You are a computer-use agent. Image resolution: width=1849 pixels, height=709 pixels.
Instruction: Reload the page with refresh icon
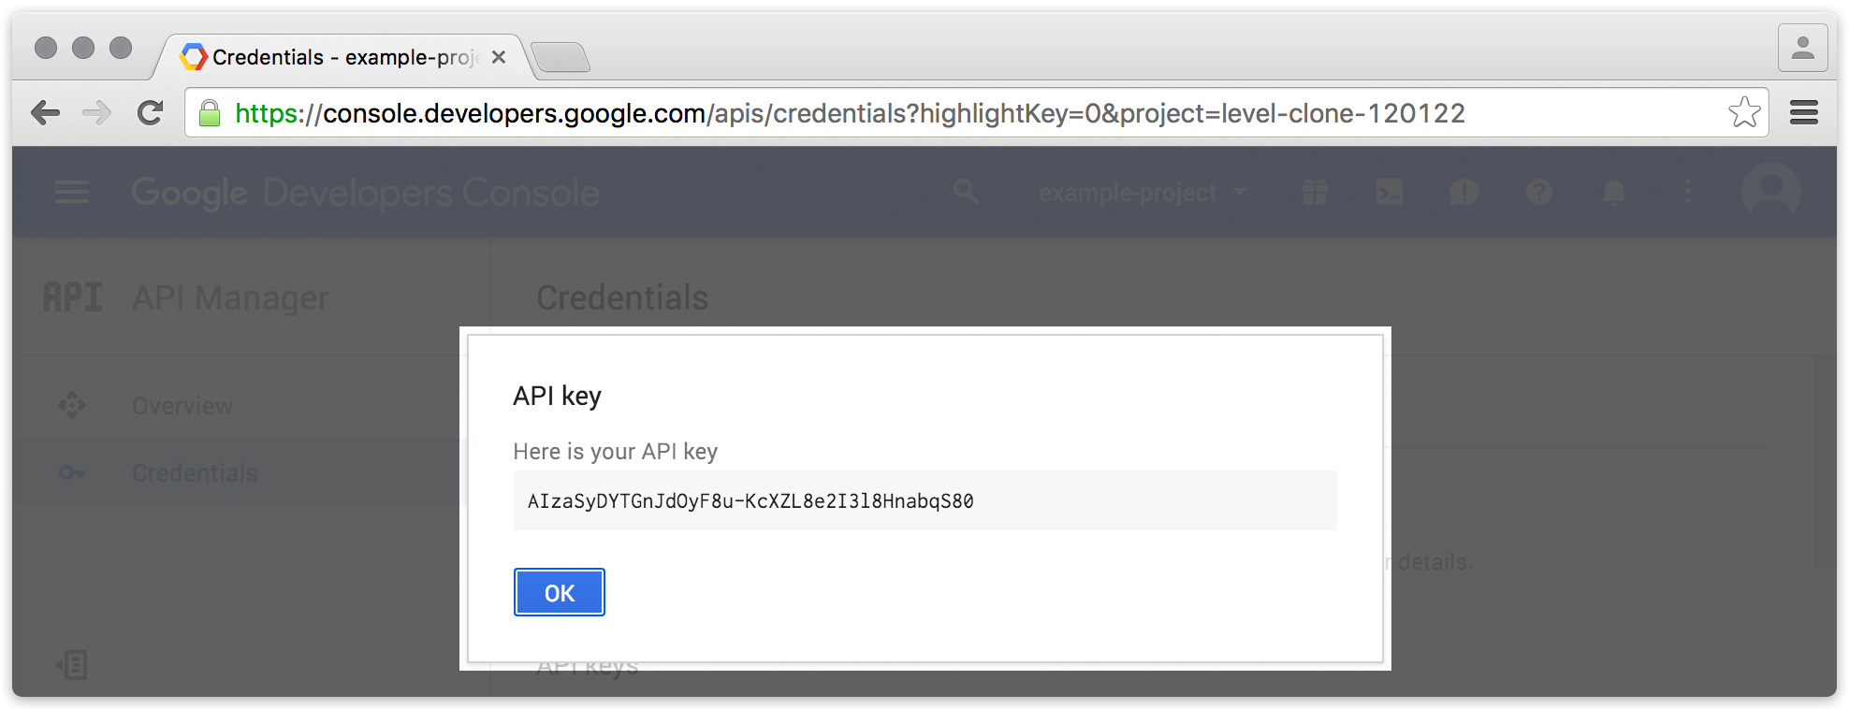[x=150, y=113]
